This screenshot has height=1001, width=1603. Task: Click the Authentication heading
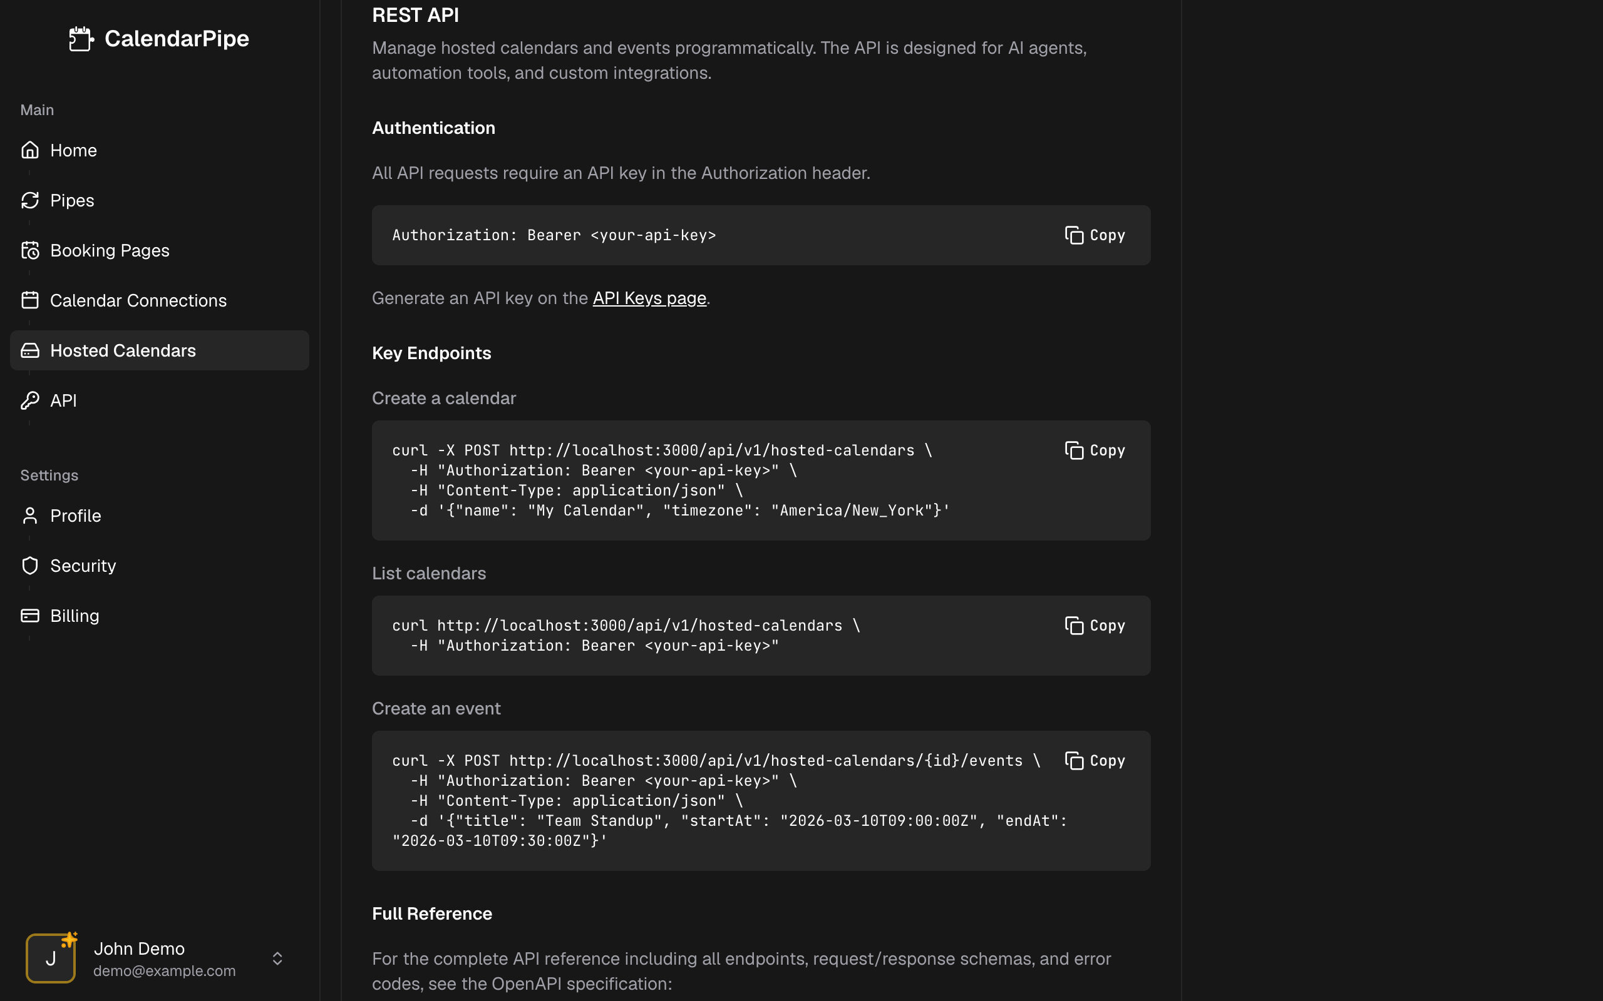(x=433, y=128)
